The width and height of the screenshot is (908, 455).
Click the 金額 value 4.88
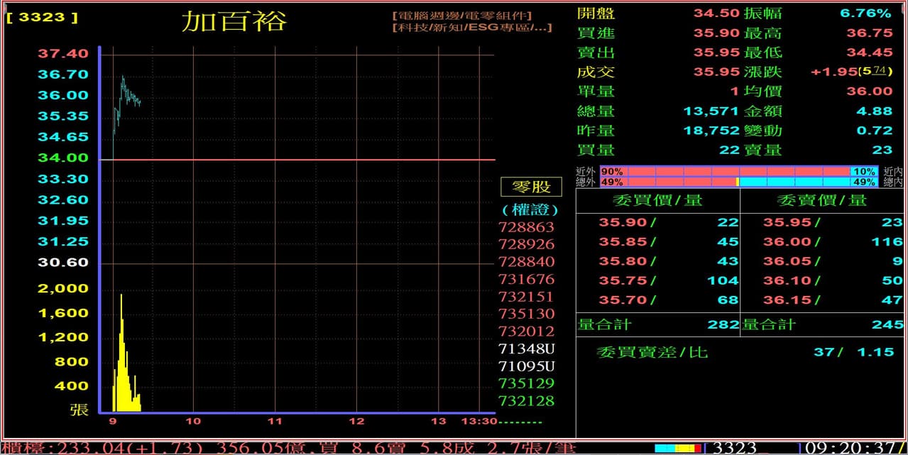(x=875, y=111)
